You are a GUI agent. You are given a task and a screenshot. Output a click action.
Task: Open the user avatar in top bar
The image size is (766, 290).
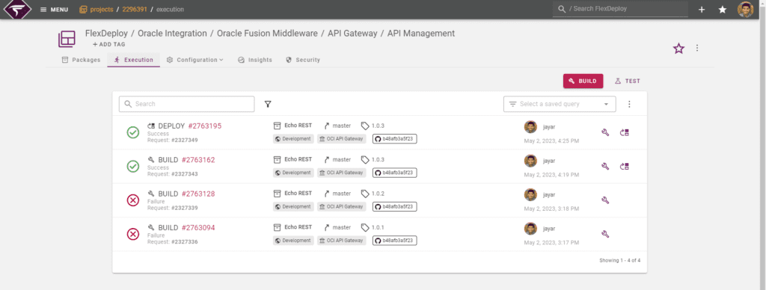(746, 9)
